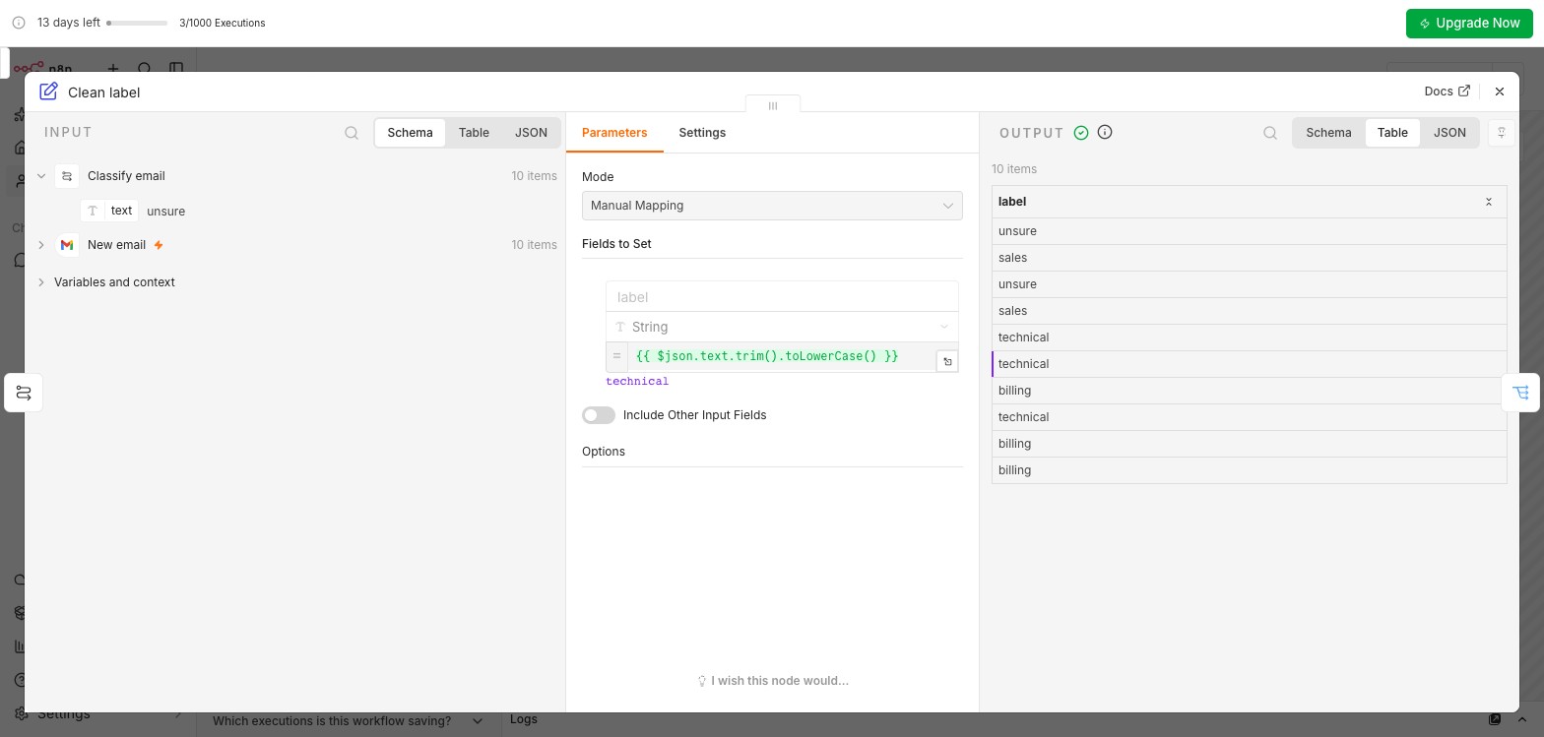Viewport: 1544px width, 737px height.
Task: Switch input view to JSON tab
Action: (x=531, y=133)
